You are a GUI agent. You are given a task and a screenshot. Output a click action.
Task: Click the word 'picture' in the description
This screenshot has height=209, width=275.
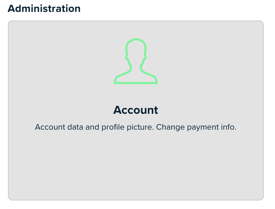139,127
